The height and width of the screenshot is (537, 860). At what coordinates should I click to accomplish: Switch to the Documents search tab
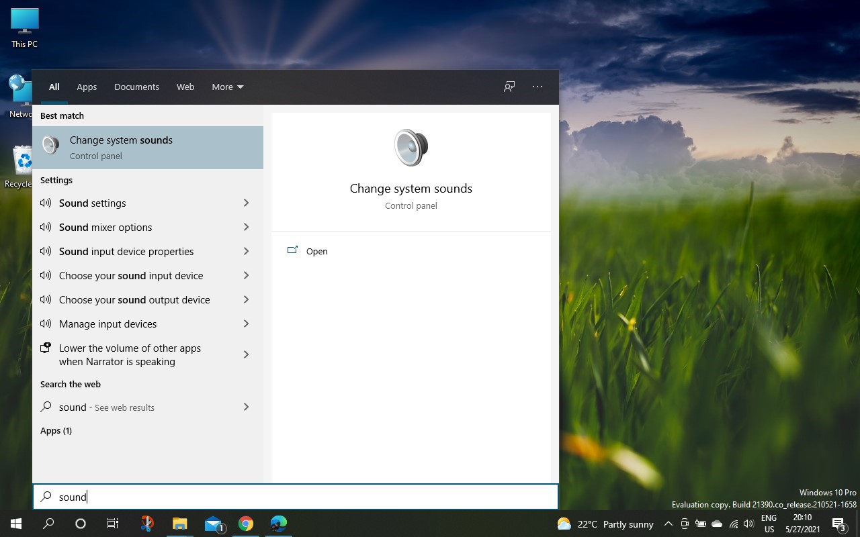[136, 87]
